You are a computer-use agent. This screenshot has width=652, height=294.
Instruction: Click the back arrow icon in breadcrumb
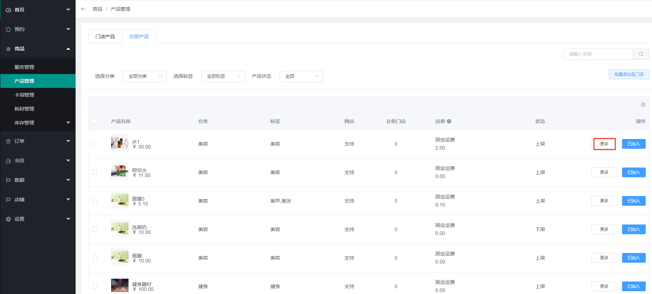83,9
